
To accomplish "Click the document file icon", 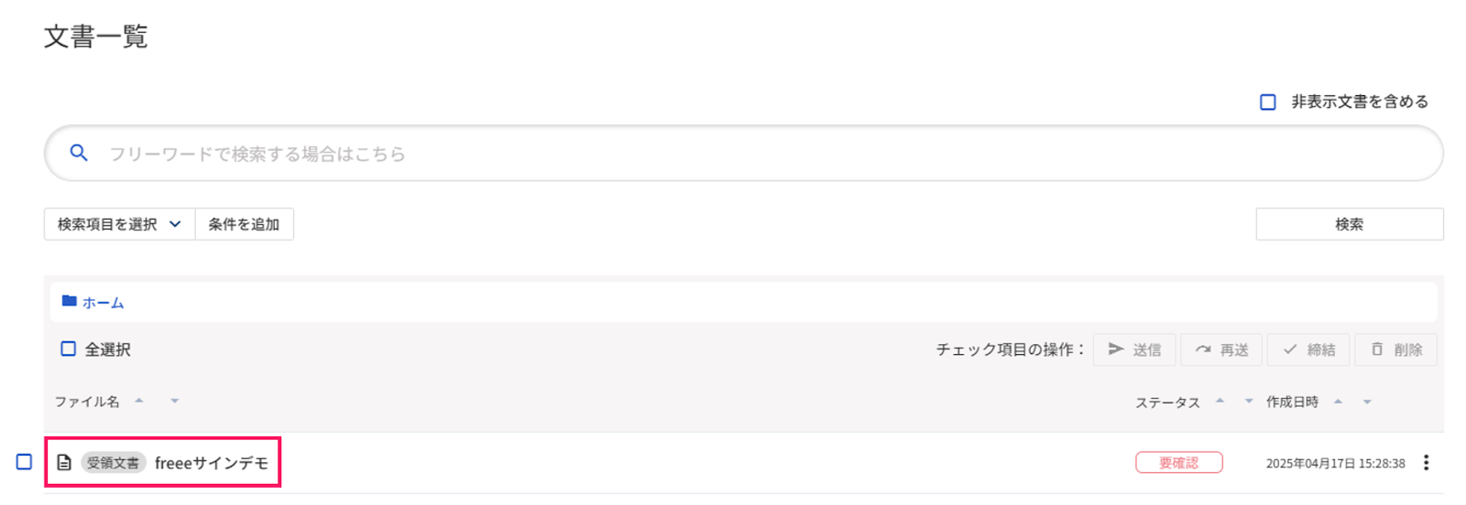I will pos(64,463).
